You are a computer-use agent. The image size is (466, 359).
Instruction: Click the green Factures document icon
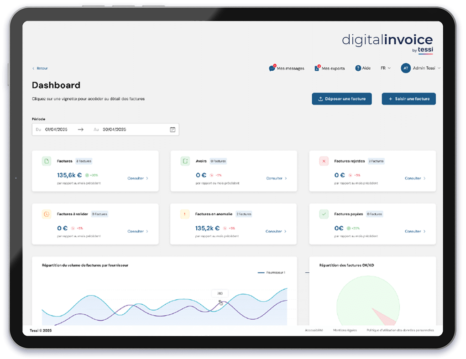coord(46,161)
